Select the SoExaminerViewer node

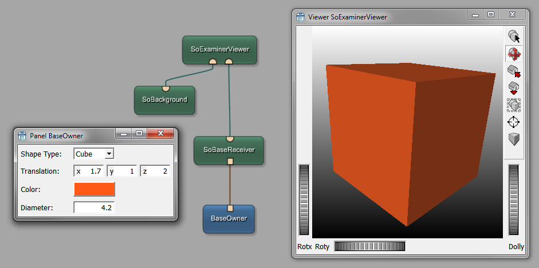coord(219,49)
